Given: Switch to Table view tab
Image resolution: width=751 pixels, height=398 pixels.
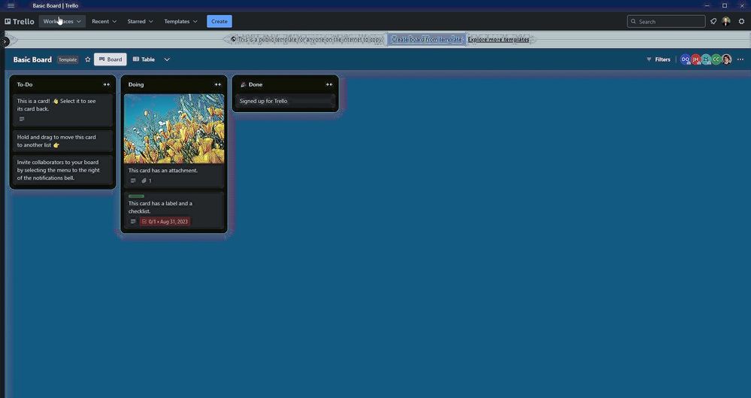Looking at the screenshot, I should point(144,59).
